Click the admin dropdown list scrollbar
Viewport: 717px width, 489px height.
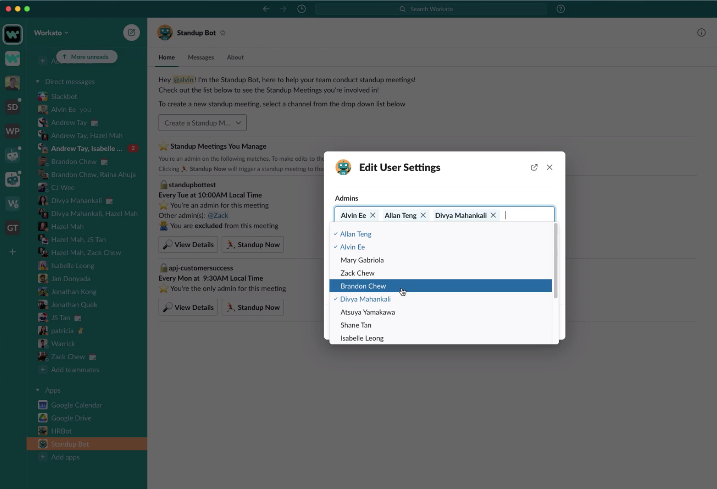tap(555, 261)
